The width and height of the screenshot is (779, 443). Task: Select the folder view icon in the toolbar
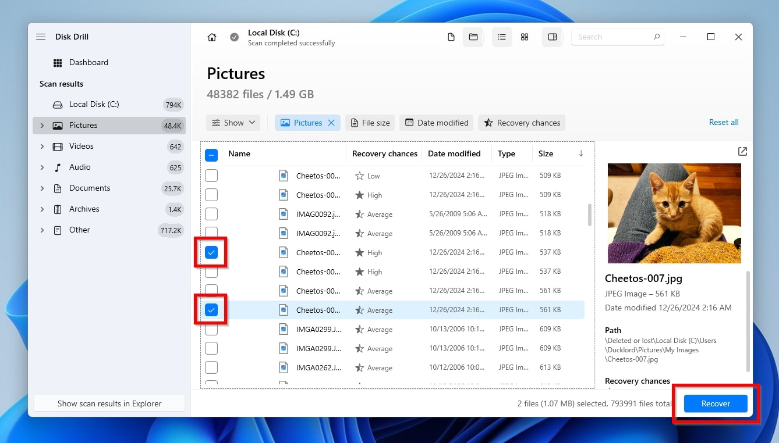473,37
